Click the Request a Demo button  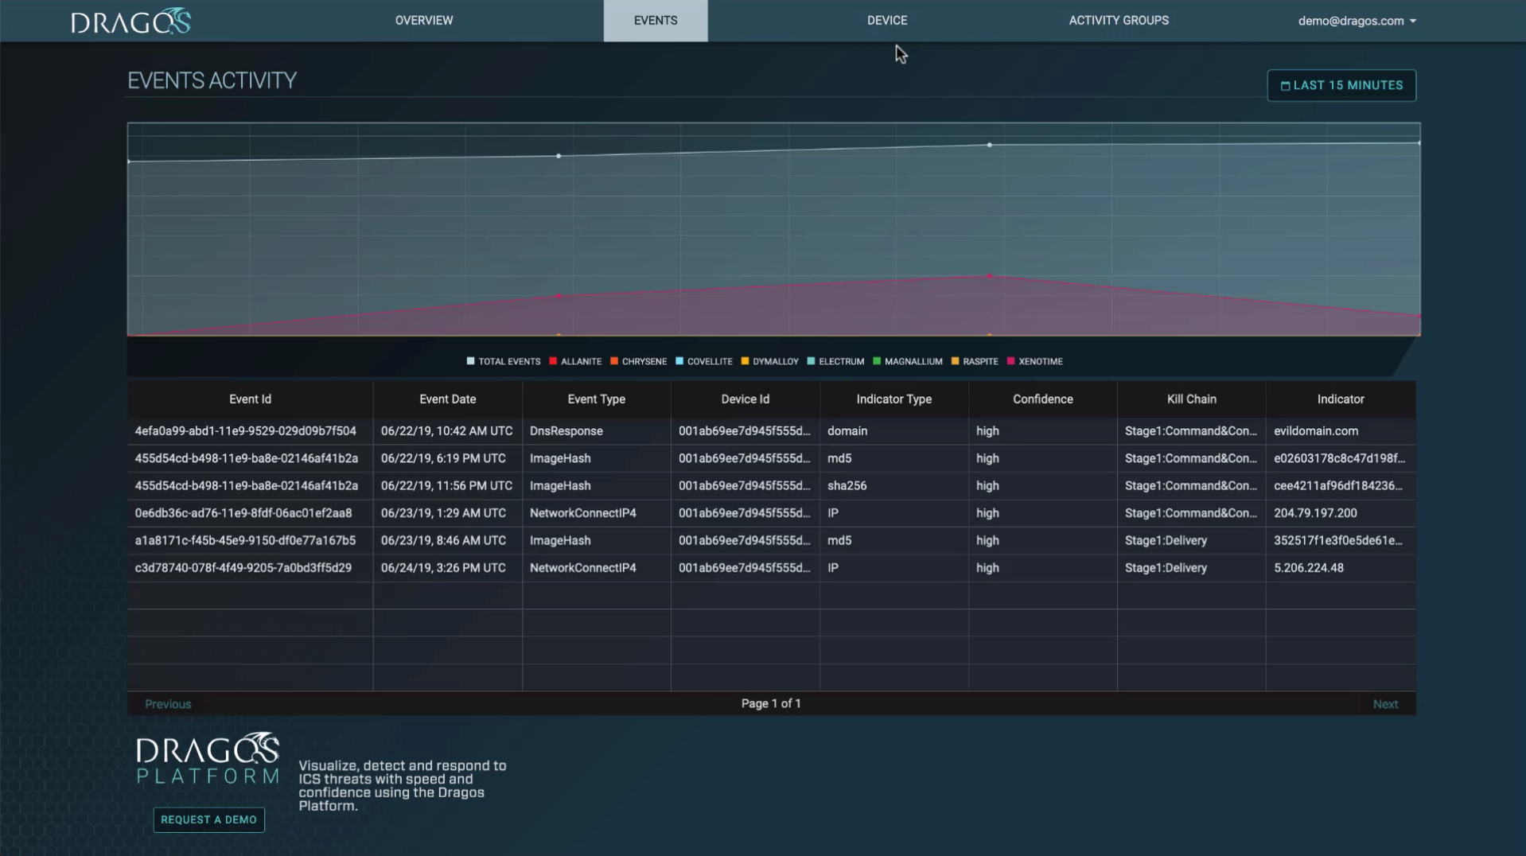pyautogui.click(x=208, y=819)
